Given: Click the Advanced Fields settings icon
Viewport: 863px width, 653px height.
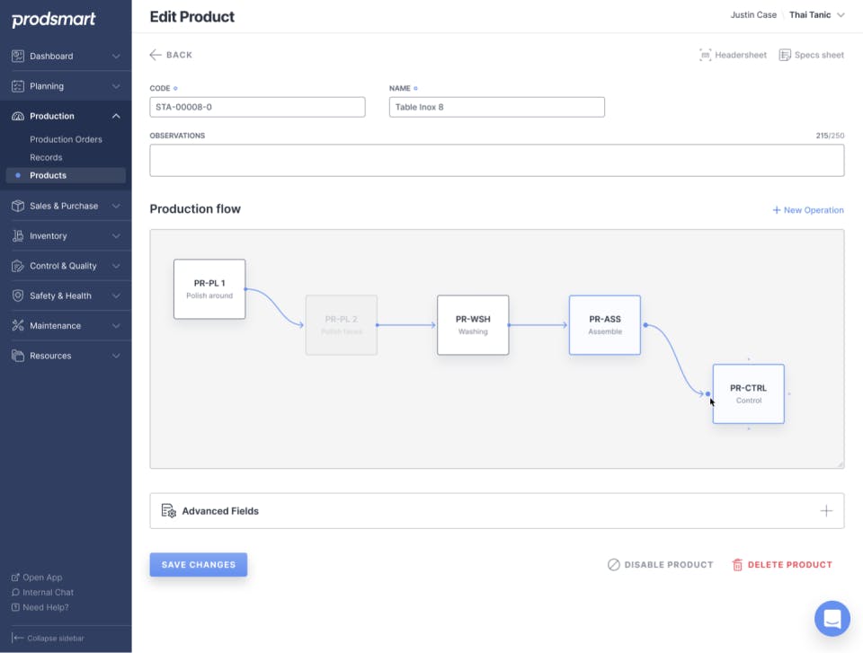Looking at the screenshot, I should [x=168, y=511].
